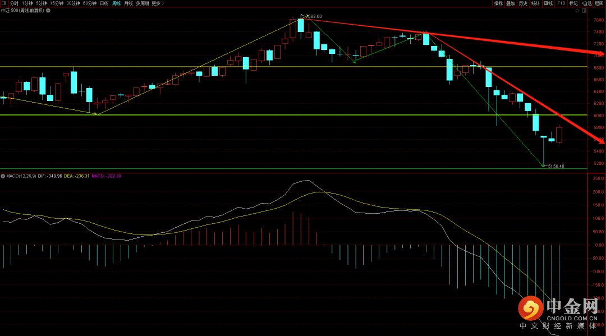This screenshot has height=336, width=606.
Task: Open the 指标 indicators button
Action: 498,3
